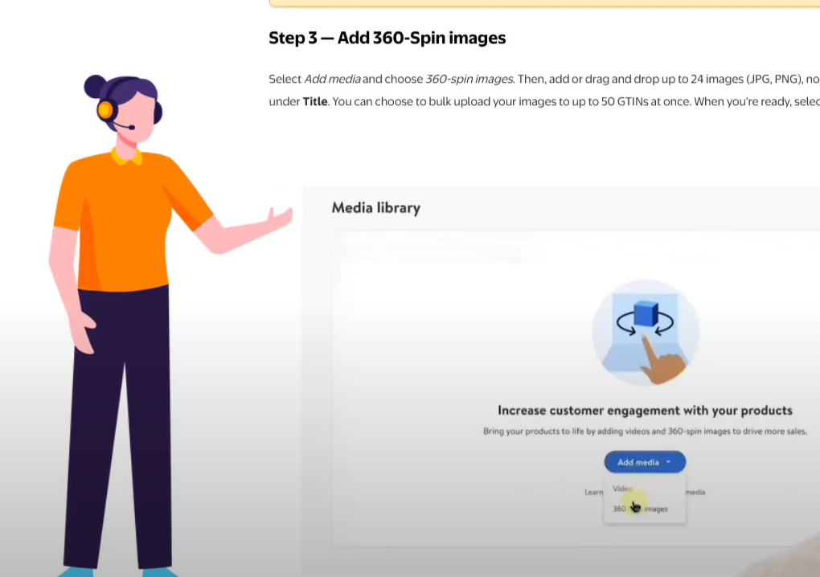Image resolution: width=820 pixels, height=577 pixels.
Task: Click the blue Add media button
Action: (x=639, y=462)
